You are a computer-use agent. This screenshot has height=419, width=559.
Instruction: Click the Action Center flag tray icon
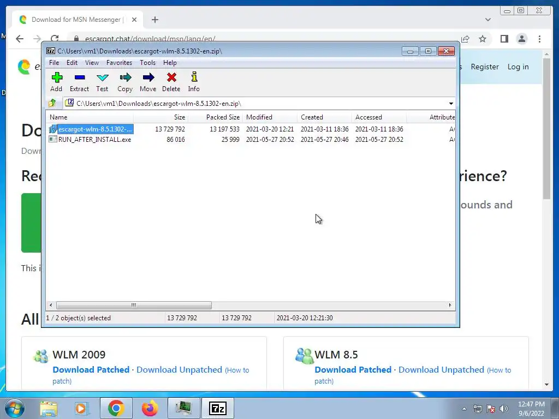click(491, 409)
